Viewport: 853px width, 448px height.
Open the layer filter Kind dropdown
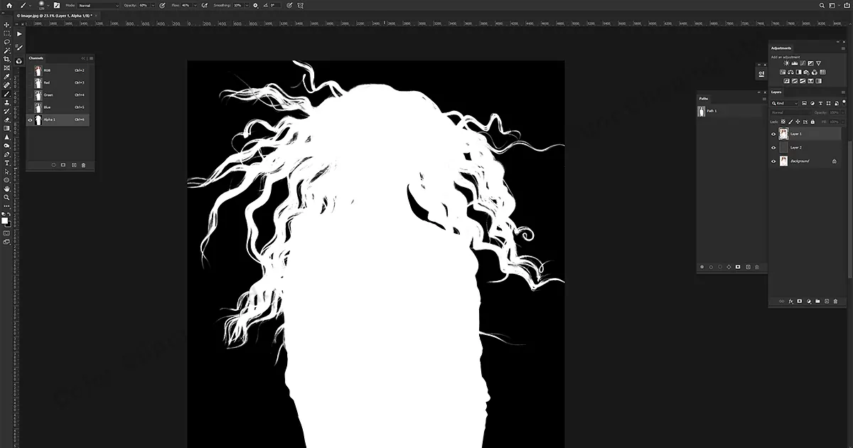(784, 102)
